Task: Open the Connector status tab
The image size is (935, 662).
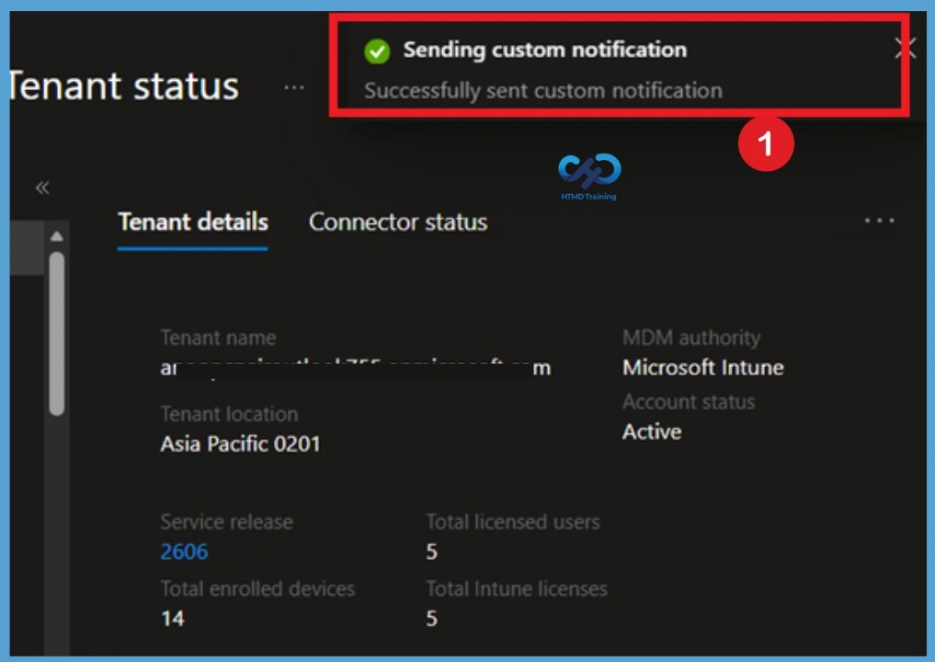Action: click(398, 222)
